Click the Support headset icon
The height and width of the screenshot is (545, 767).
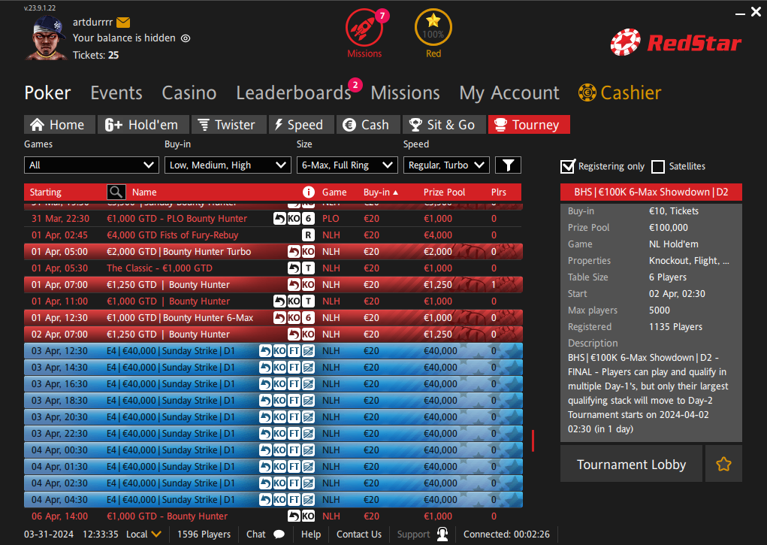(x=442, y=534)
